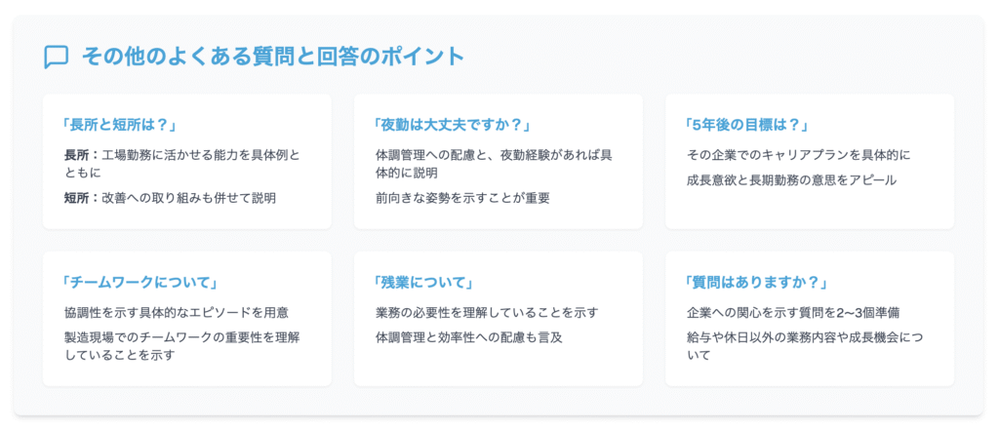999x431 pixels.
Task: Click the line 企業への関心を示す質問を2〜3個準備
Action: coord(793,313)
